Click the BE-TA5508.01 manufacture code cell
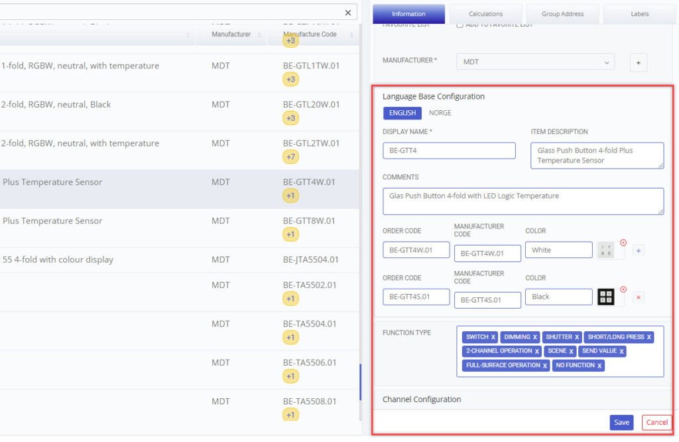Screen dimensions: 679x442 (310, 402)
